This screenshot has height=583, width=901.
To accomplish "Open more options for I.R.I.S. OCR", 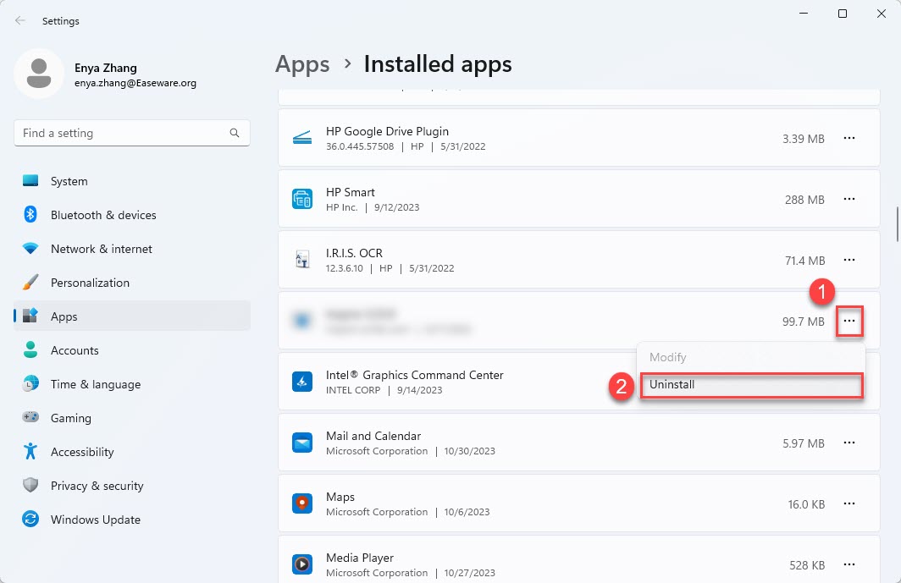I will [x=849, y=260].
